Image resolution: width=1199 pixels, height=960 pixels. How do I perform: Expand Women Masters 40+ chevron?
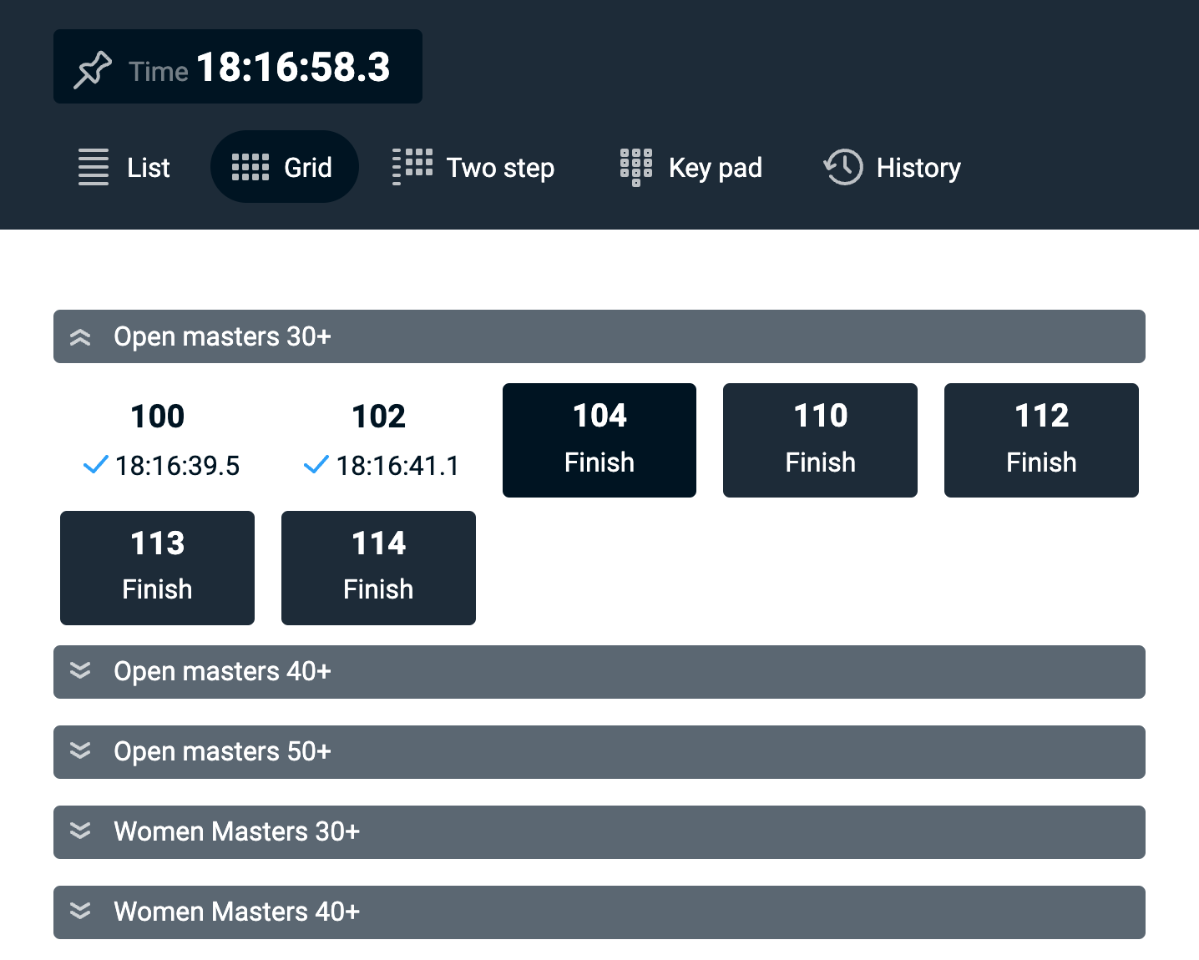[x=80, y=912]
